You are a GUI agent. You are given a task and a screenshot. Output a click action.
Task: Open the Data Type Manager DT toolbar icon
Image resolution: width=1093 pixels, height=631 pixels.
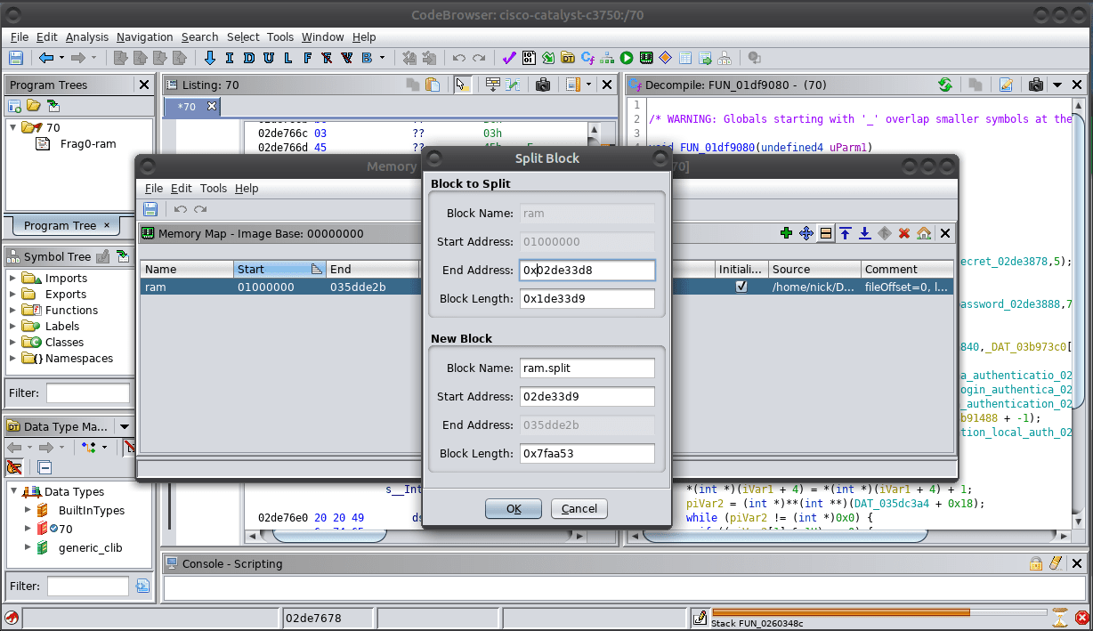click(x=568, y=58)
